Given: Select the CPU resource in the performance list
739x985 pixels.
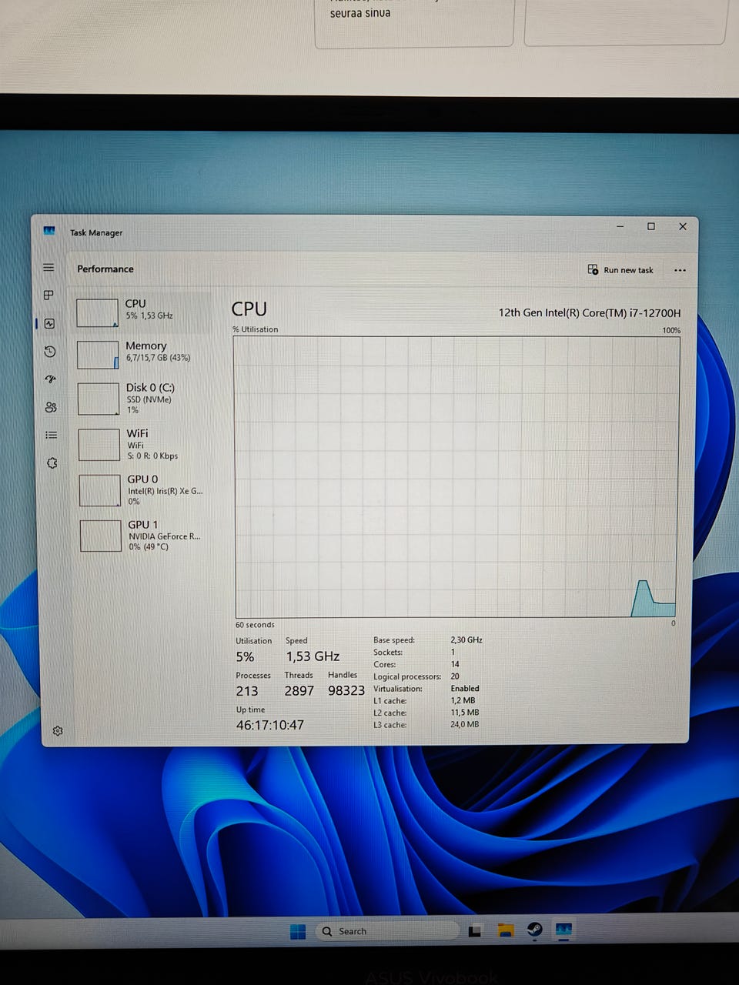Looking at the screenshot, I should point(142,312).
